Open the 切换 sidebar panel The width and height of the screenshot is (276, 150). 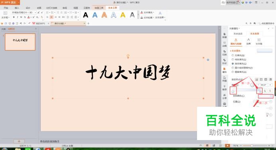click(225, 53)
